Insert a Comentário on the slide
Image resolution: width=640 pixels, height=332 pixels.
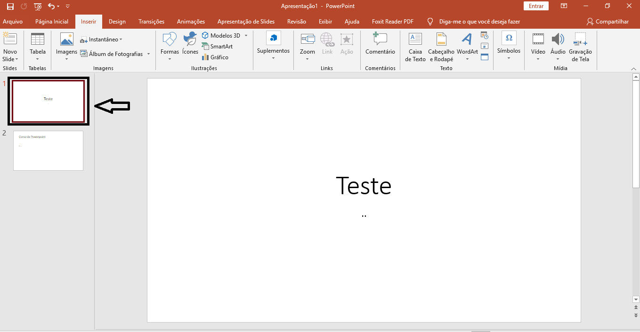pos(380,43)
